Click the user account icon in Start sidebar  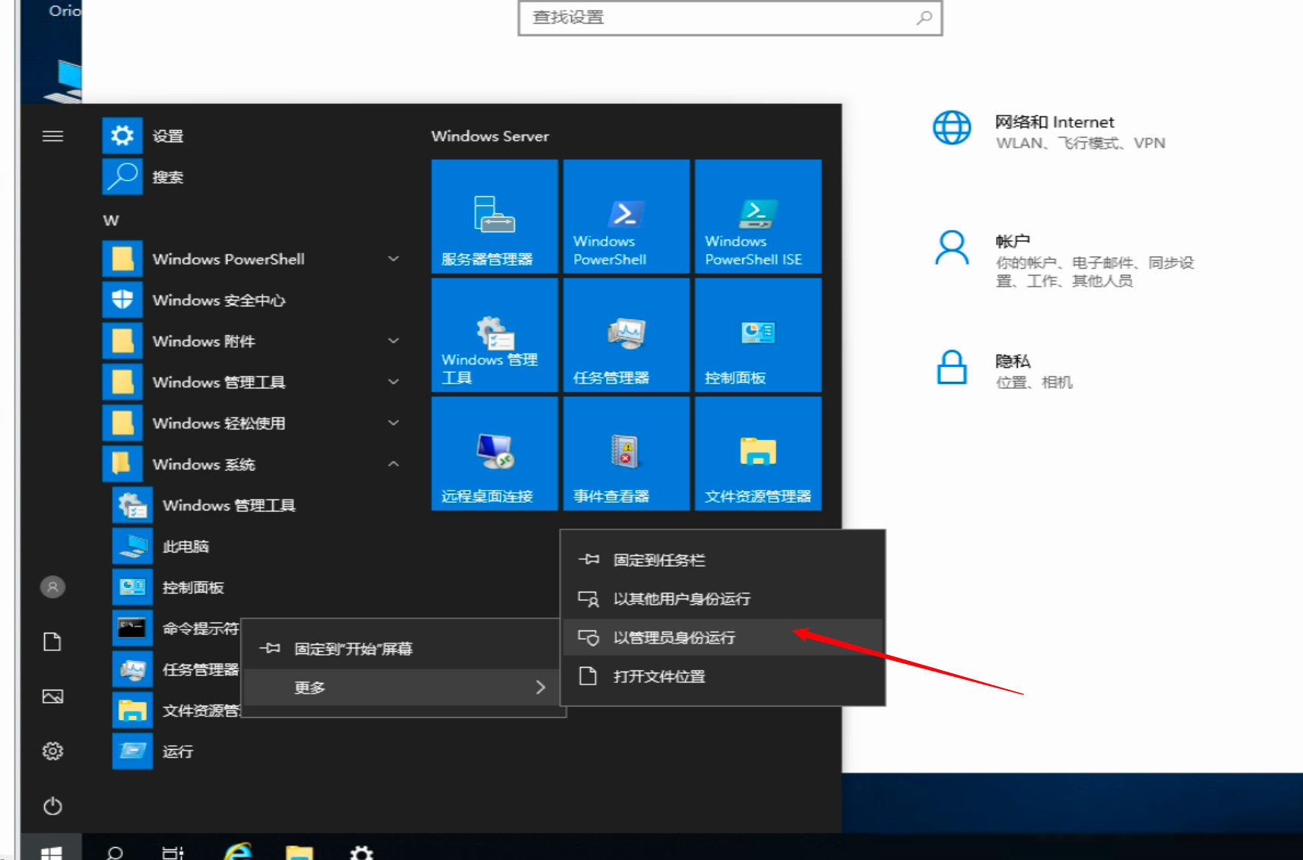[52, 587]
